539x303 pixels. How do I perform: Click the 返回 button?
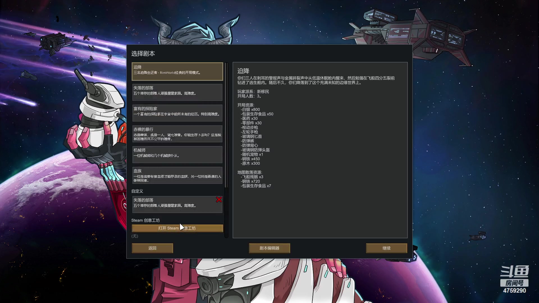pos(152,248)
